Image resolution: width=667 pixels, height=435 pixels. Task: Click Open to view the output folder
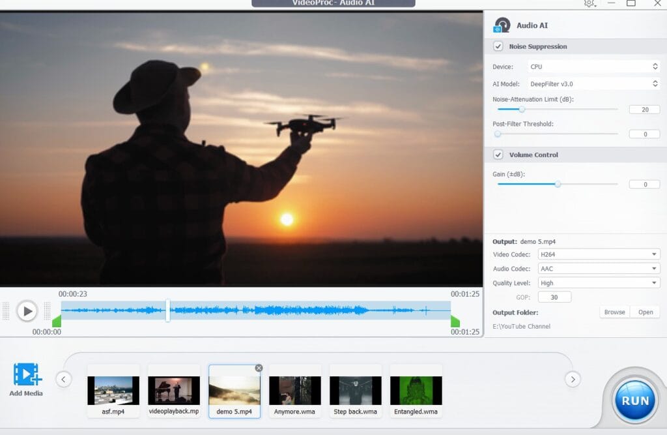tap(646, 312)
